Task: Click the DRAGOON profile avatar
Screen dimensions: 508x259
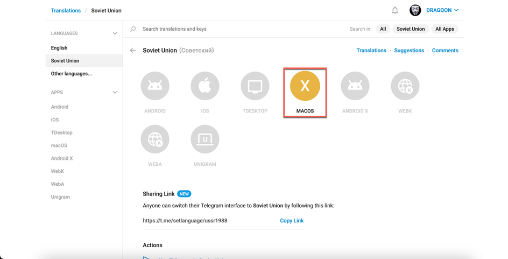Action: click(415, 10)
